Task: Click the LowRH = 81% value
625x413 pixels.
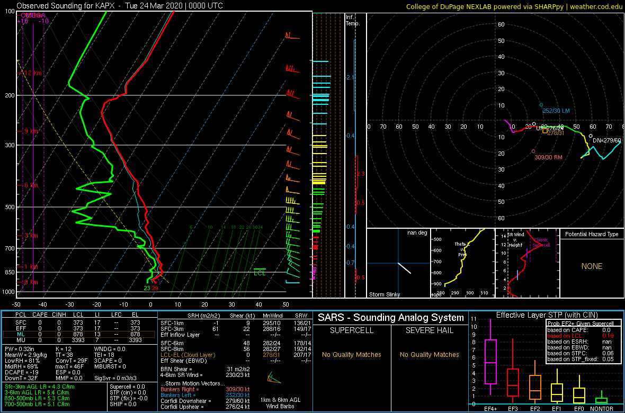Action: (x=22, y=361)
